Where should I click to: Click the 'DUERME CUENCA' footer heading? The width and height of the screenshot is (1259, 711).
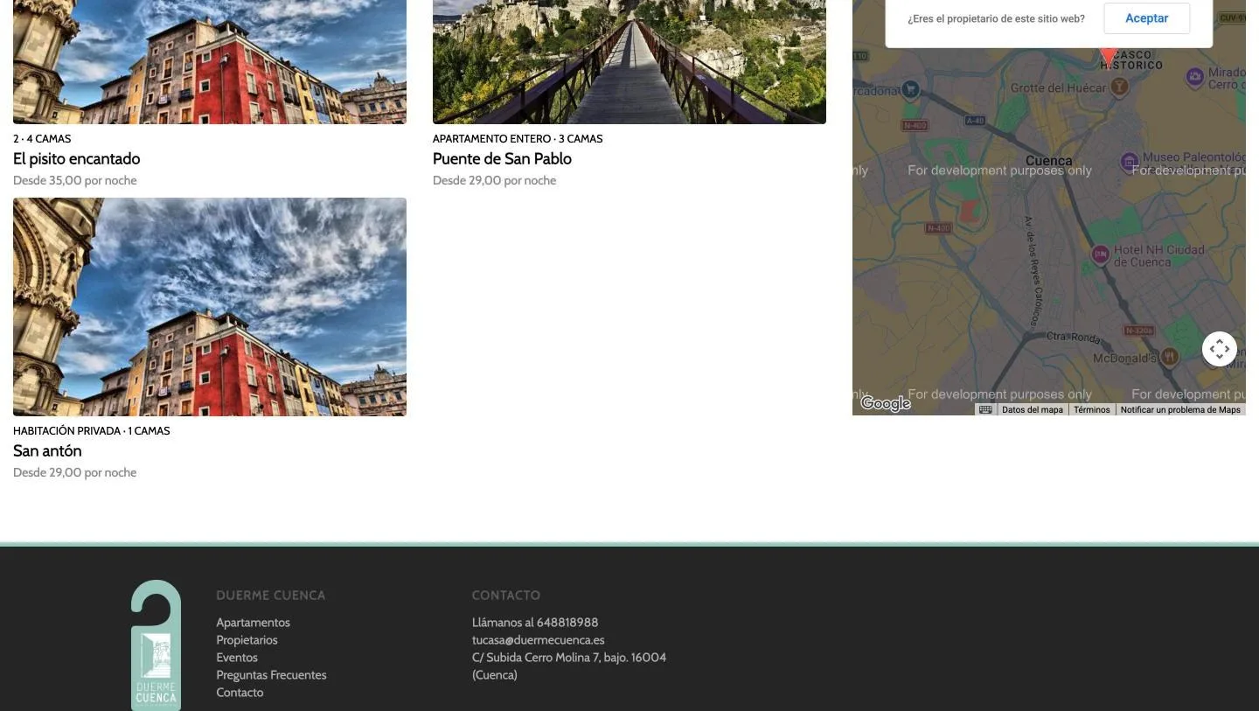(271, 596)
